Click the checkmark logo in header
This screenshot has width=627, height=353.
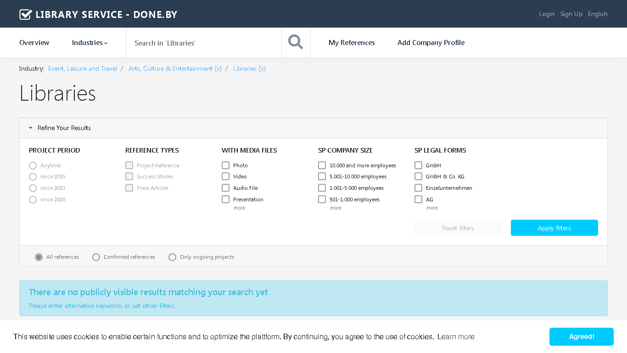click(x=26, y=14)
